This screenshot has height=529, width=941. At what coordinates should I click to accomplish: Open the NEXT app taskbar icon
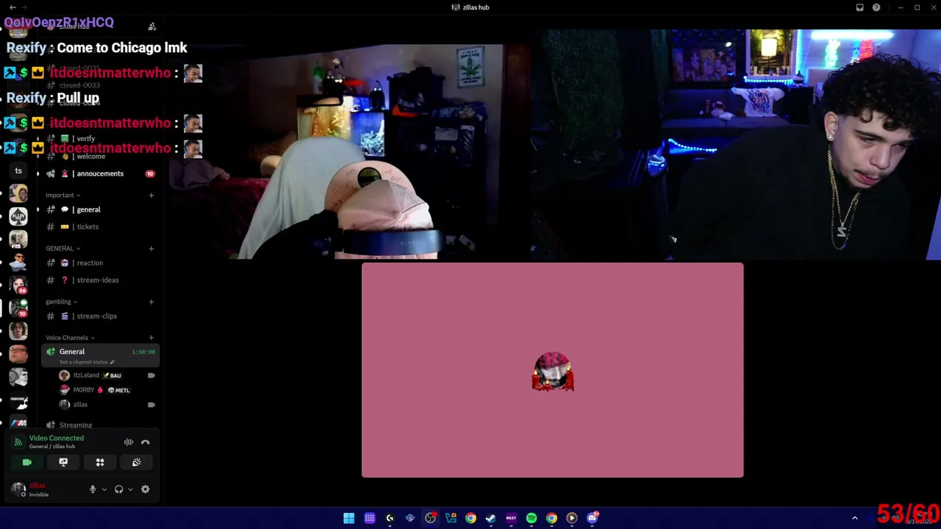pos(511,518)
